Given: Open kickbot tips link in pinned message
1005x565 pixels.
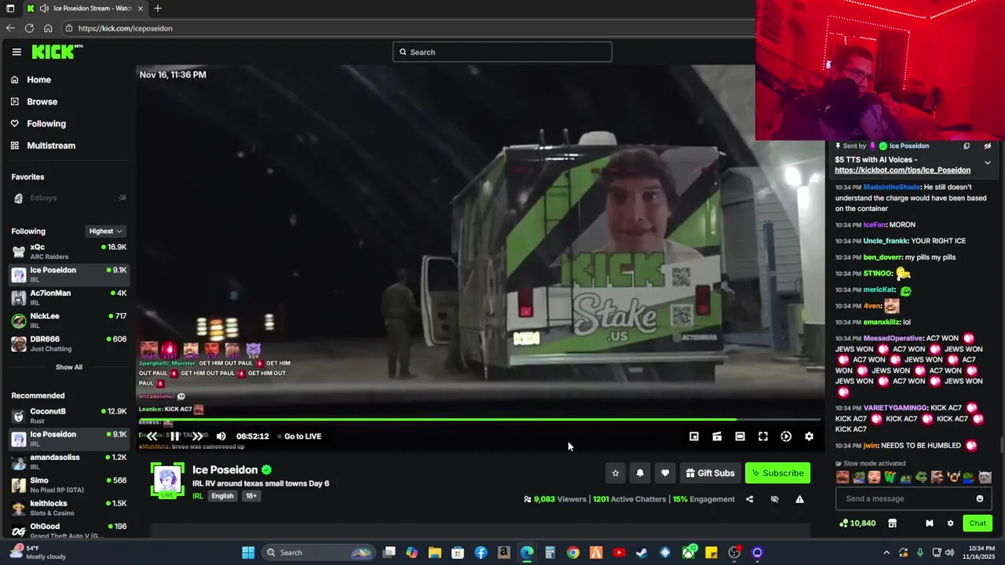Looking at the screenshot, I should [x=903, y=170].
